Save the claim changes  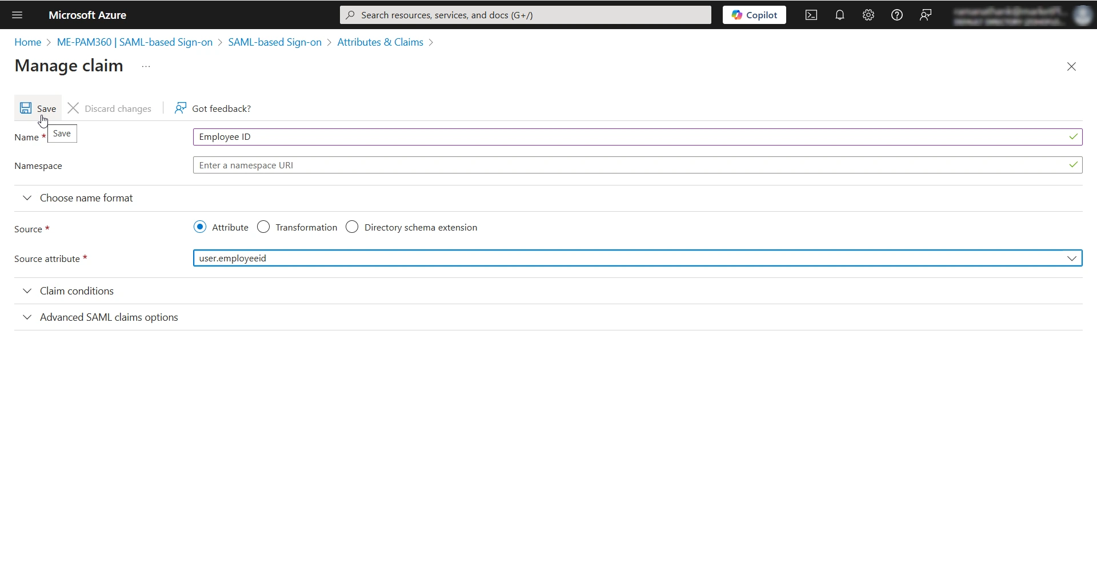click(38, 108)
